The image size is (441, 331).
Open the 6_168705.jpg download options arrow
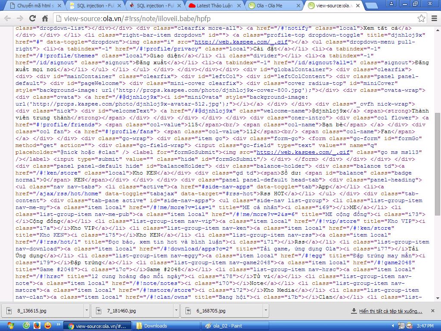point(266,311)
